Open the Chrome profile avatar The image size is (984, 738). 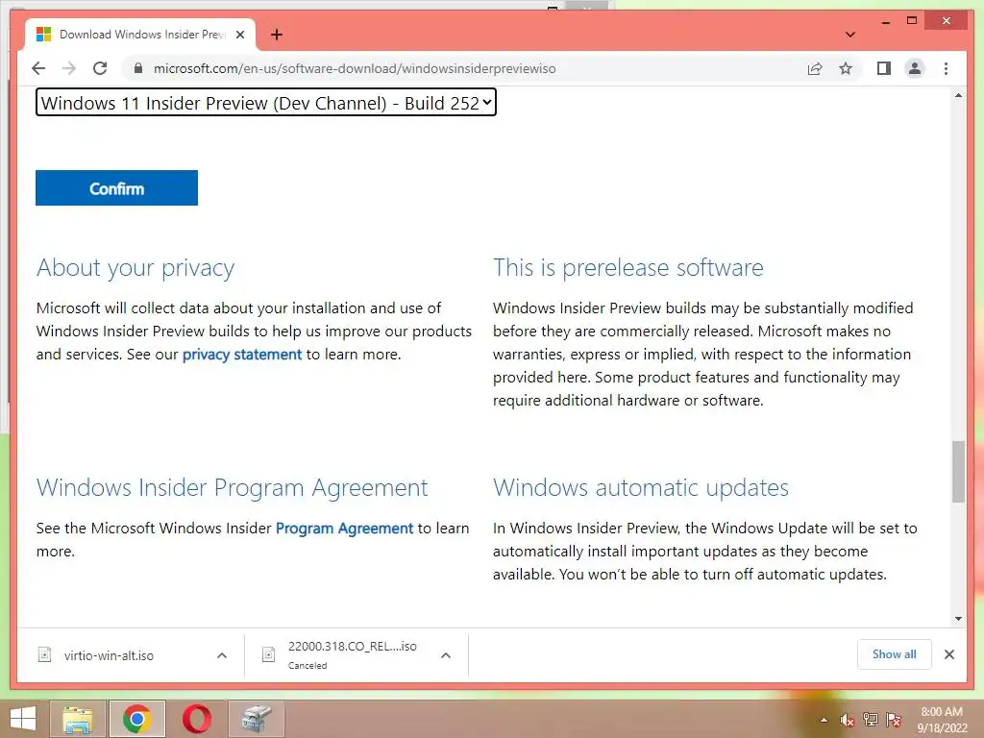[915, 68]
